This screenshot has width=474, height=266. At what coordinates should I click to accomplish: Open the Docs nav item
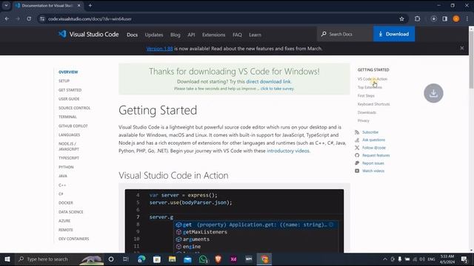click(x=132, y=35)
